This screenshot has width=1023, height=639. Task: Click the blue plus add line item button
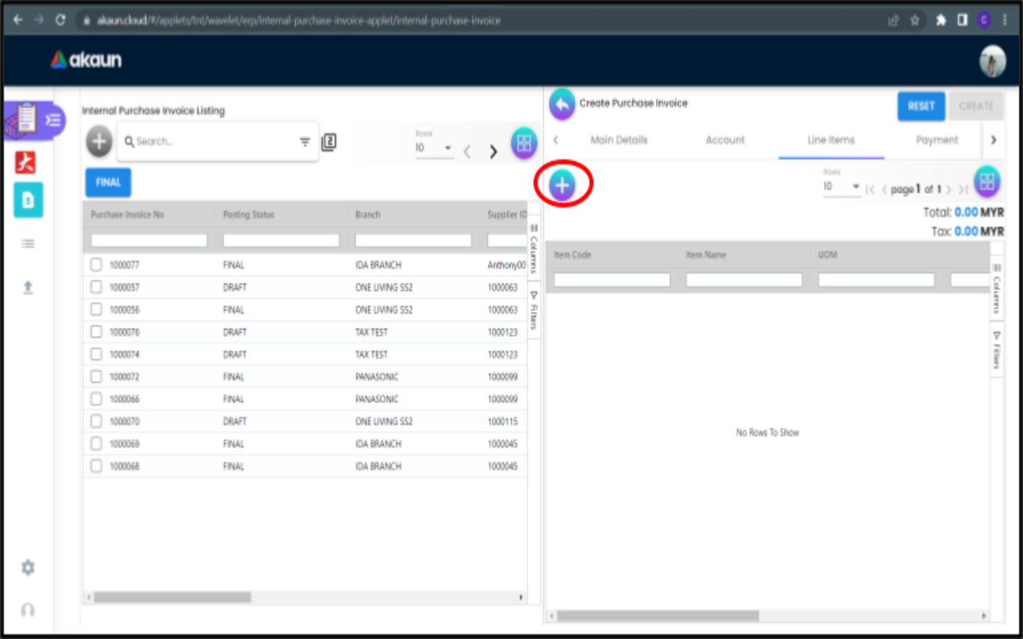562,185
